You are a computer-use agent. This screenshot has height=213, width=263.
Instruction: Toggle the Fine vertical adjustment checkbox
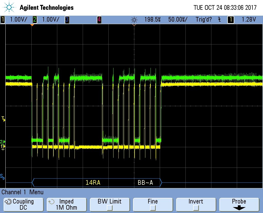[x=153, y=208]
